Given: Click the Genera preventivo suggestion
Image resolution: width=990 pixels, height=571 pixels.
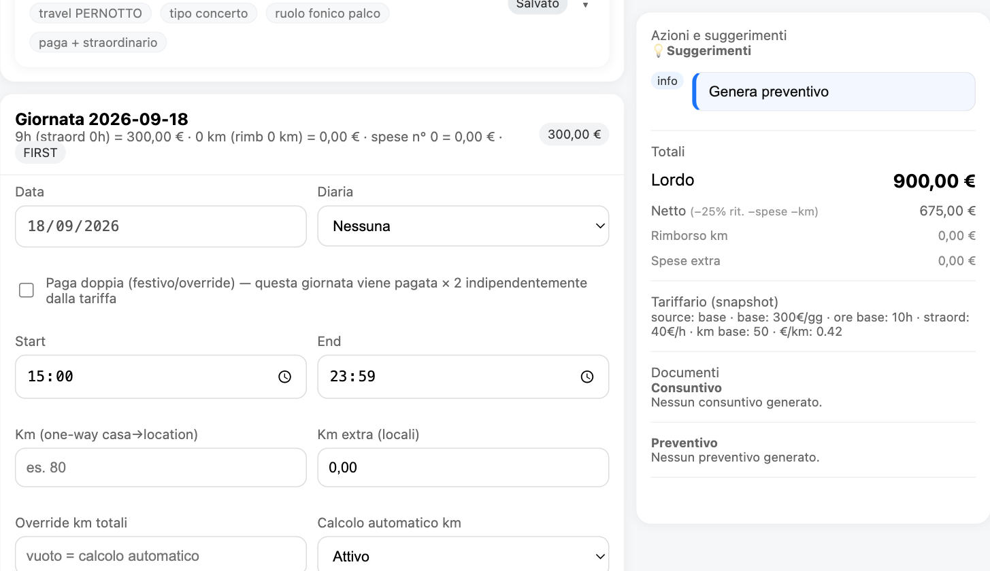Looking at the screenshot, I should 834,92.
